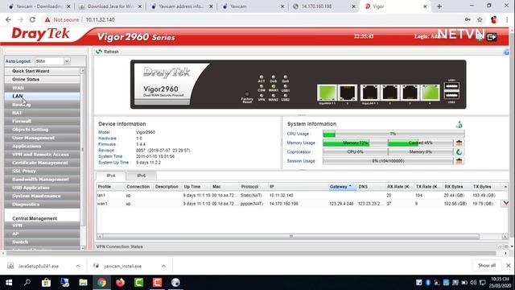Open taskbar search magnifier

[x=27, y=283]
